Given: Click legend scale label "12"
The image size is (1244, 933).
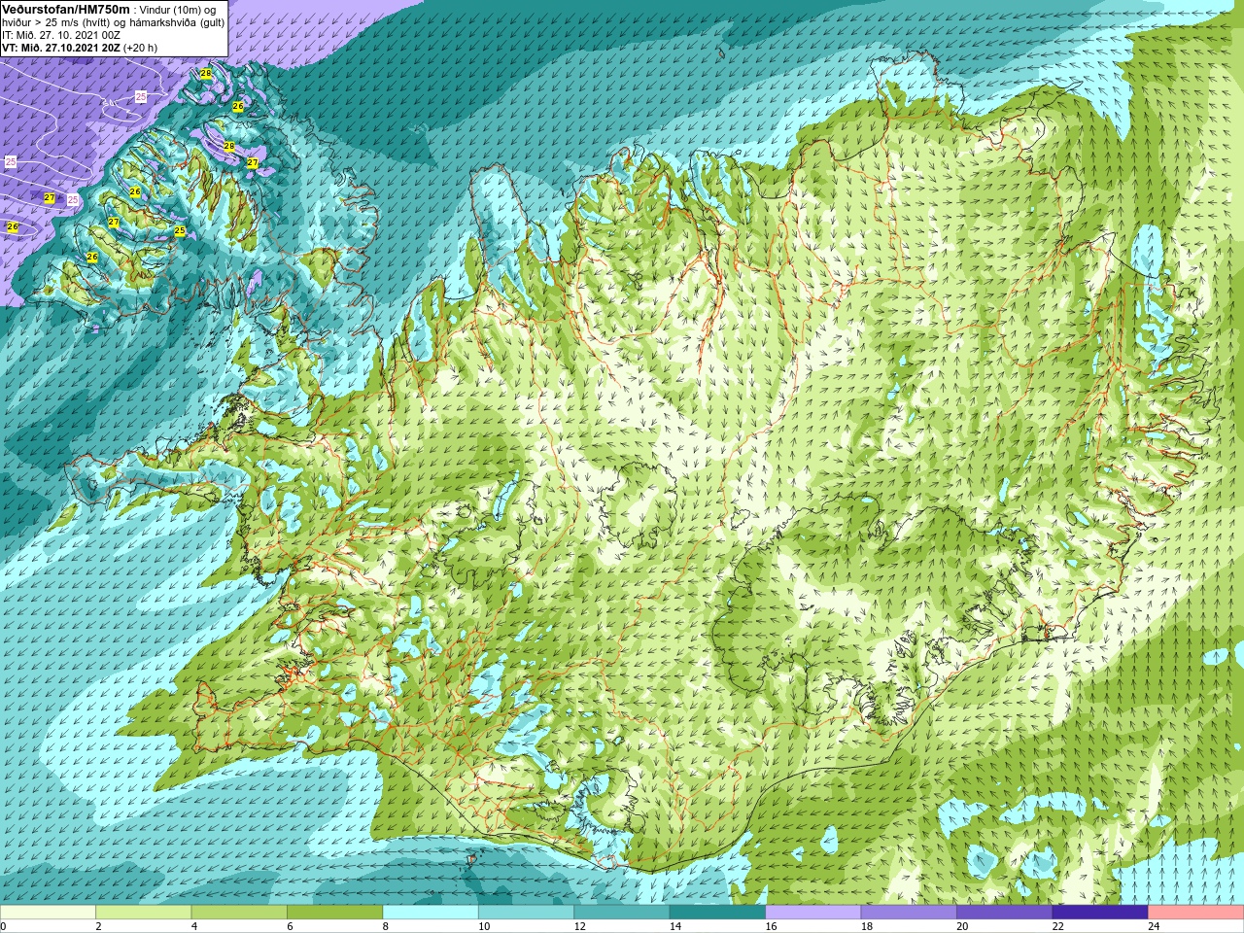Looking at the screenshot, I should (x=579, y=926).
